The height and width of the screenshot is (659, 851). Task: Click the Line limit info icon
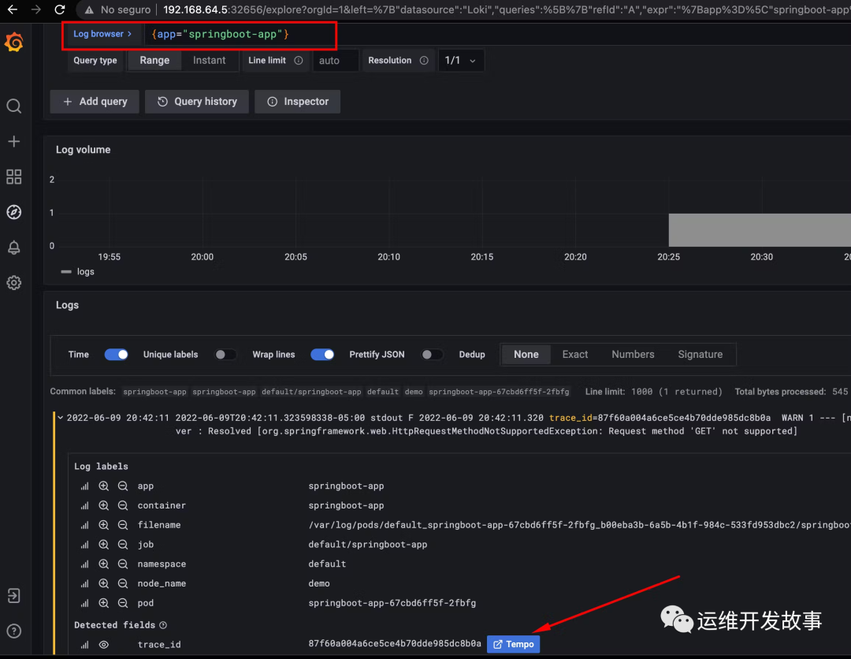[299, 60]
